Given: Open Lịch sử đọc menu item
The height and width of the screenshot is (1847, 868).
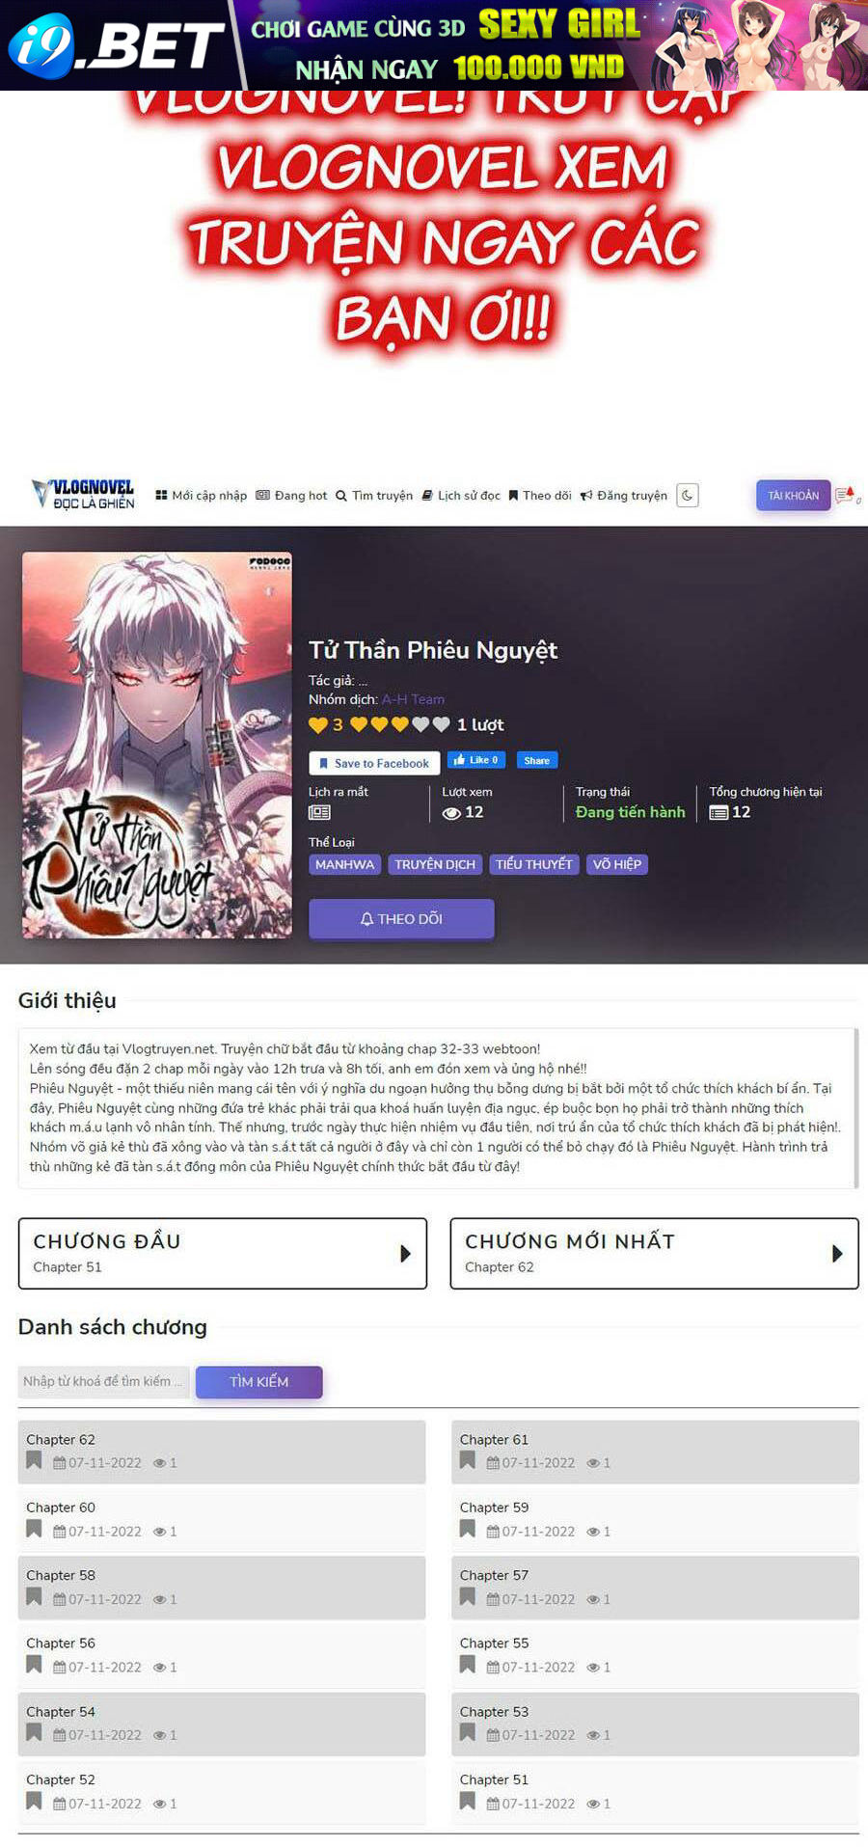Looking at the screenshot, I should (461, 496).
